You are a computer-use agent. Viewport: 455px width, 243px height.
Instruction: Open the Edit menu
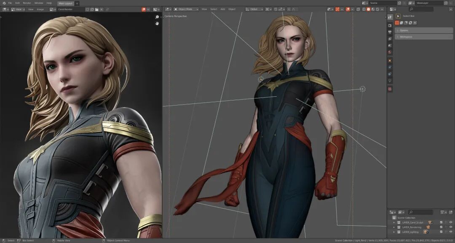click(17, 3)
